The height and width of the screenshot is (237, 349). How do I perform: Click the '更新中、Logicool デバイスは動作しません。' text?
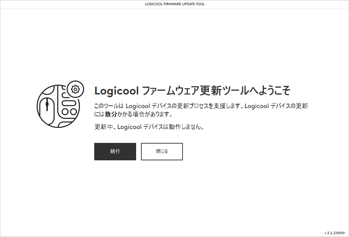(x=149, y=127)
